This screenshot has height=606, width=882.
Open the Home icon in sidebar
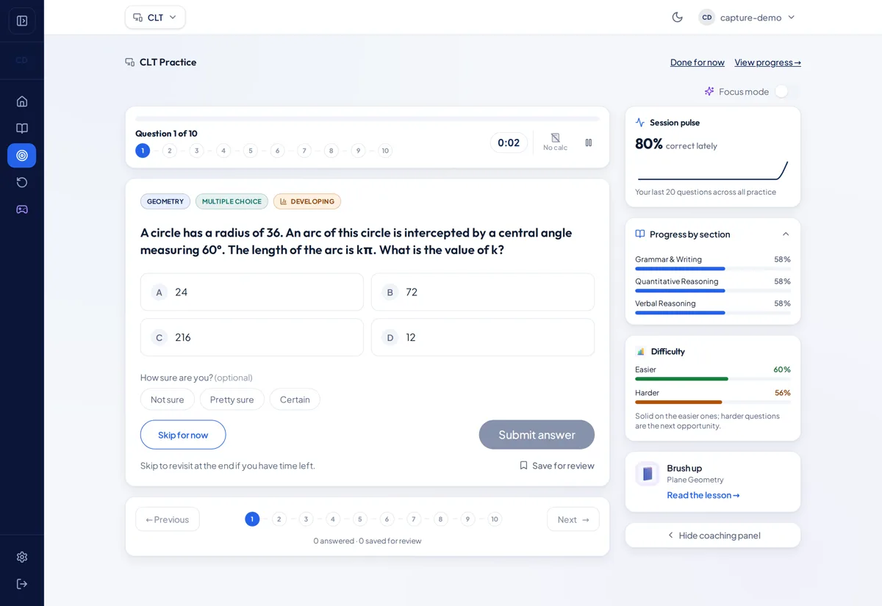tap(22, 101)
